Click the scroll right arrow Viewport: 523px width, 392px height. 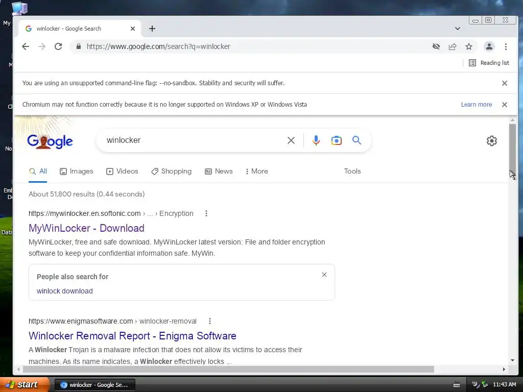pos(504,370)
